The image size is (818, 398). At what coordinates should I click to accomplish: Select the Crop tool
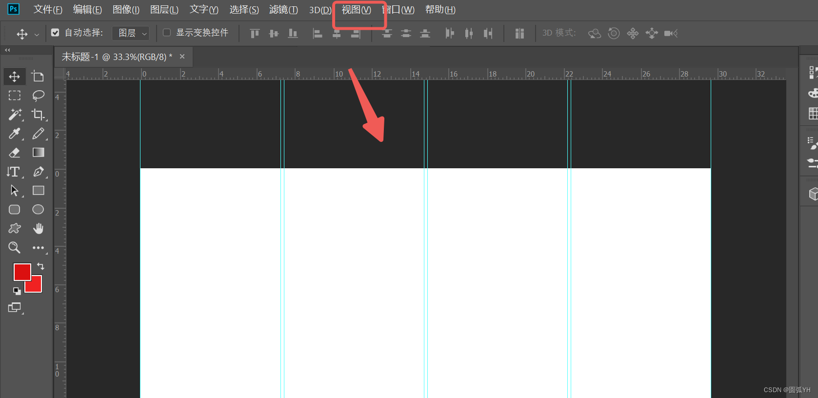(38, 115)
